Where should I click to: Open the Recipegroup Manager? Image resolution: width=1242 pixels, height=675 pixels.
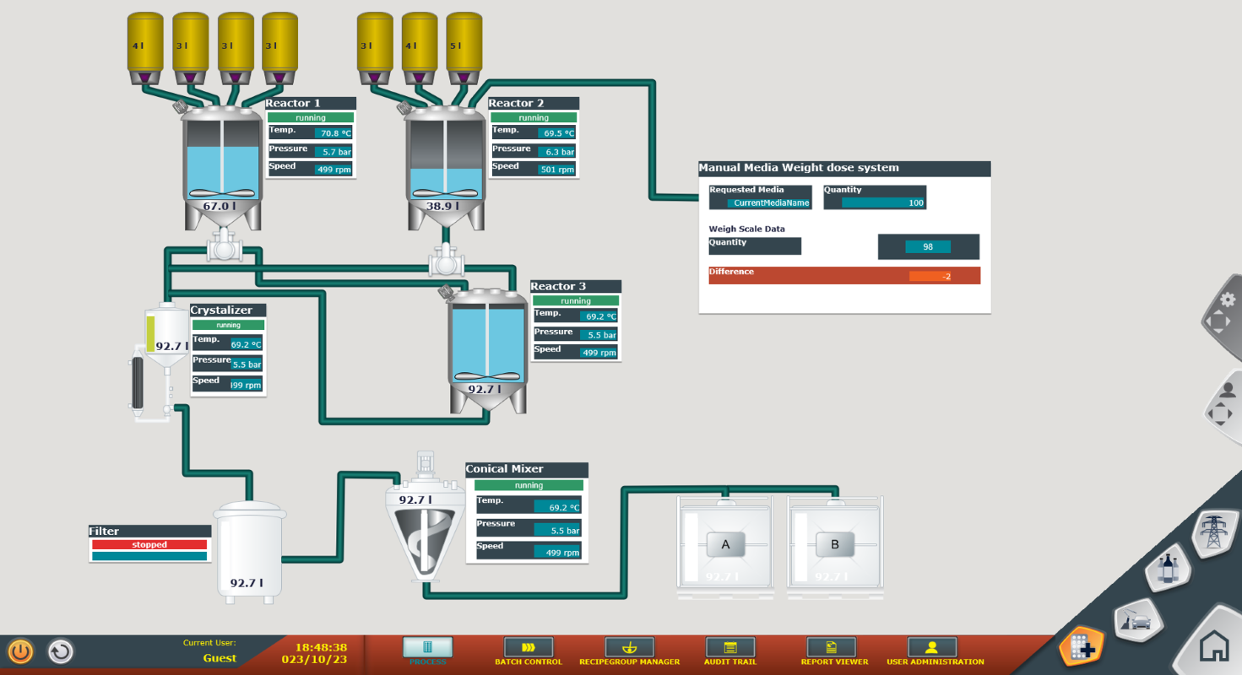click(x=629, y=651)
